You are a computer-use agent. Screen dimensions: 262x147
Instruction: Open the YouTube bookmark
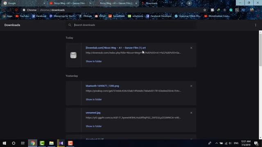click(22, 16)
